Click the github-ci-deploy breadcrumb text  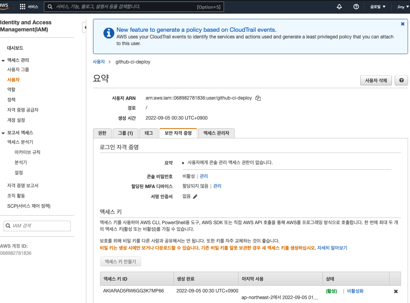click(x=133, y=62)
